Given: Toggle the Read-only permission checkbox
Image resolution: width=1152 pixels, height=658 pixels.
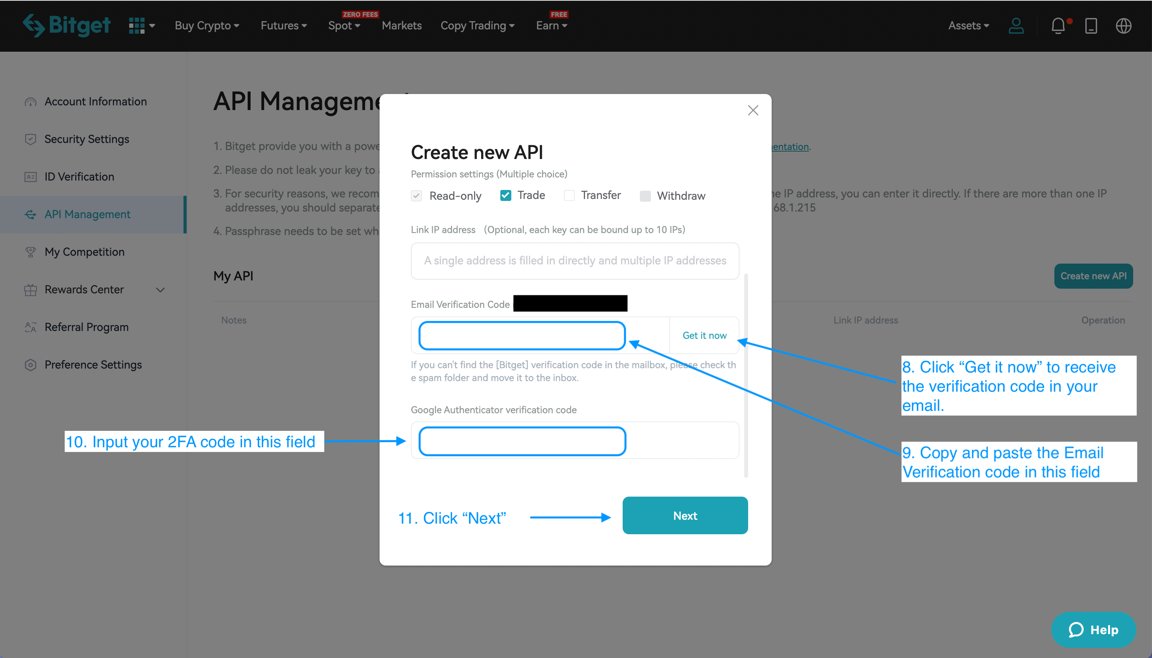Looking at the screenshot, I should click(x=416, y=196).
